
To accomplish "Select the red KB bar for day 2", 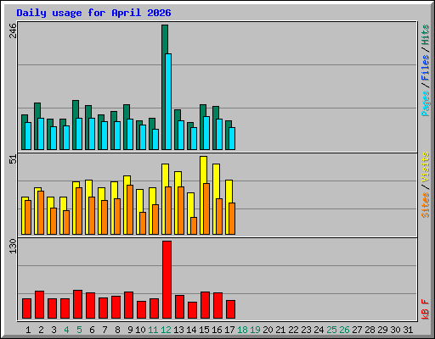I will pyautogui.click(x=39, y=305).
